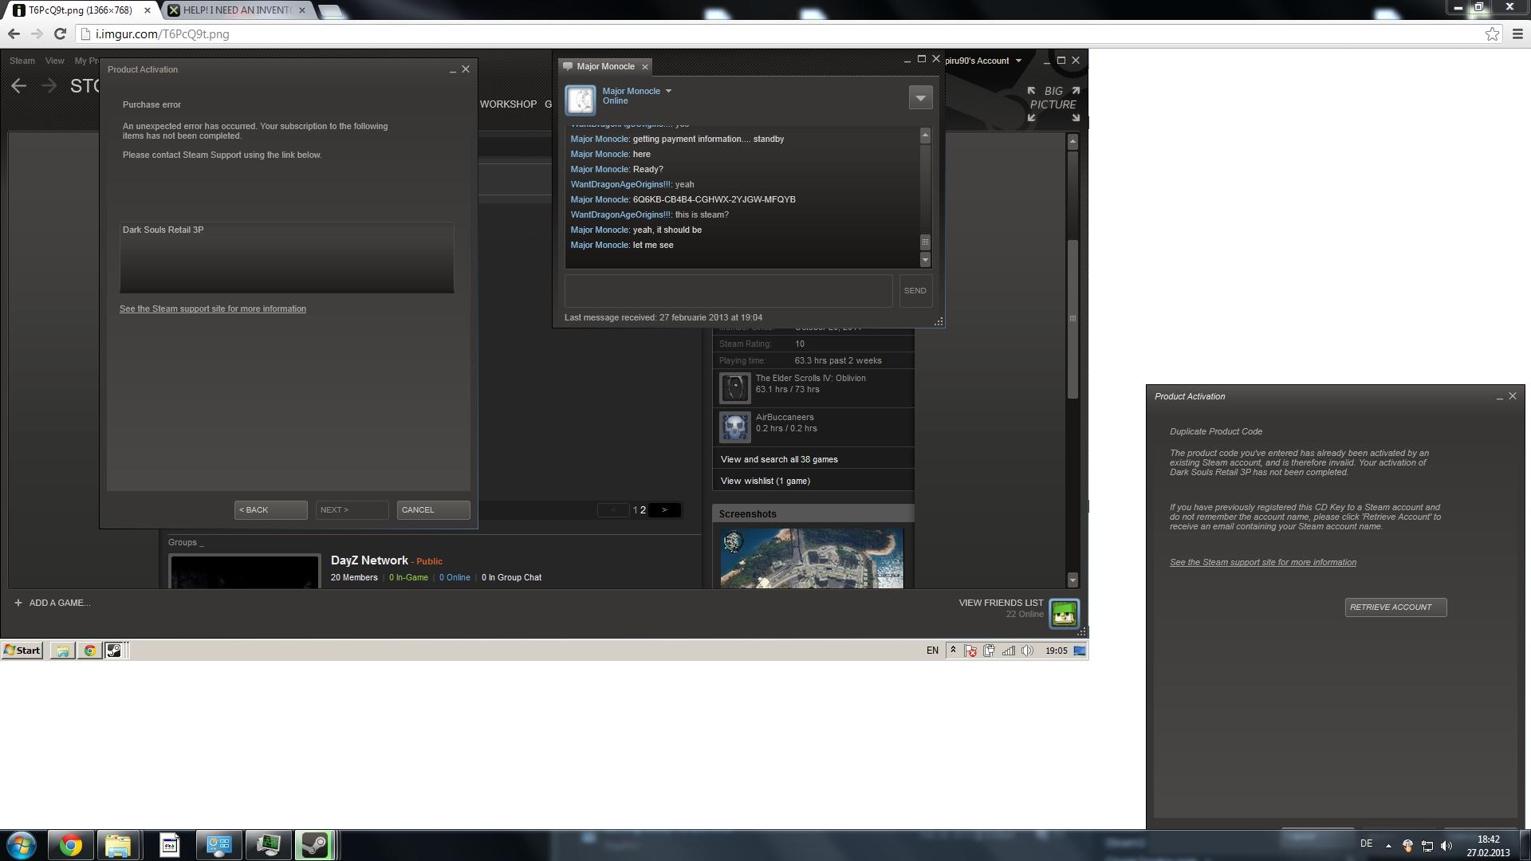Click the Steam forward navigation arrow
Image resolution: width=1531 pixels, height=861 pixels.
(49, 86)
